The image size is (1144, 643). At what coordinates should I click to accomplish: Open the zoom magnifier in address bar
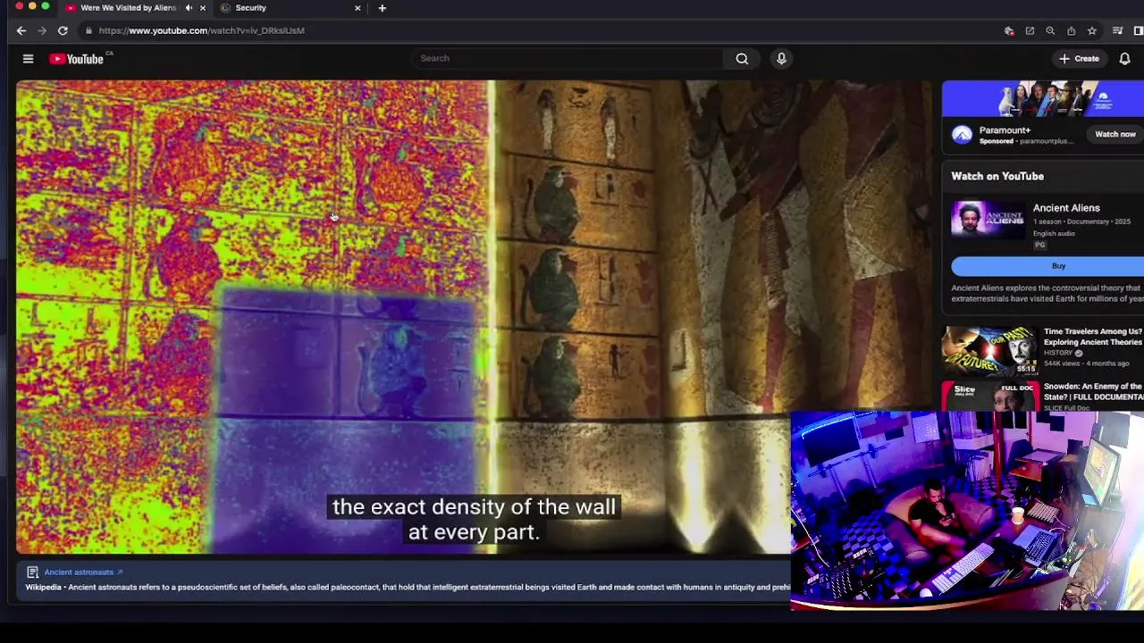[x=1050, y=30]
